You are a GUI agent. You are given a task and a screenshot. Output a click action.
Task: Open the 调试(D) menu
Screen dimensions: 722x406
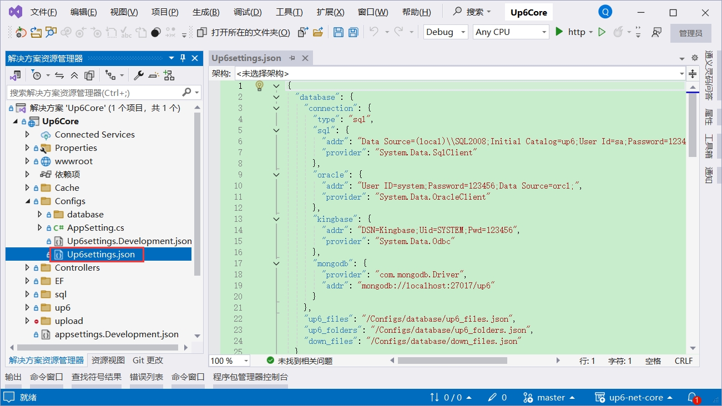[x=248, y=12]
